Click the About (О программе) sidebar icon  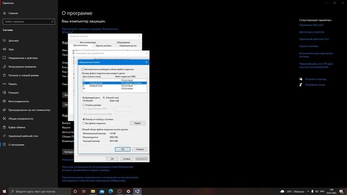coord(4,145)
